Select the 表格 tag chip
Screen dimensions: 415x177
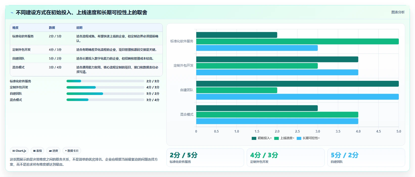37,151
